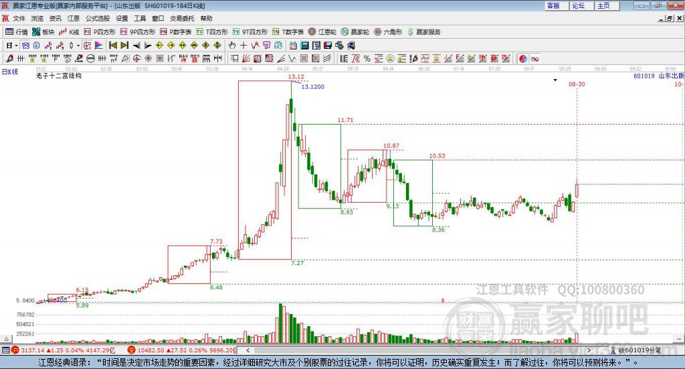Viewport: 685px width, 369px height.
Task: Open the 浏览 menu
Action: point(37,18)
